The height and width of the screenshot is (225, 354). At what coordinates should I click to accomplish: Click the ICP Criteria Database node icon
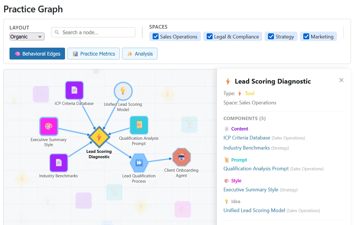click(74, 90)
